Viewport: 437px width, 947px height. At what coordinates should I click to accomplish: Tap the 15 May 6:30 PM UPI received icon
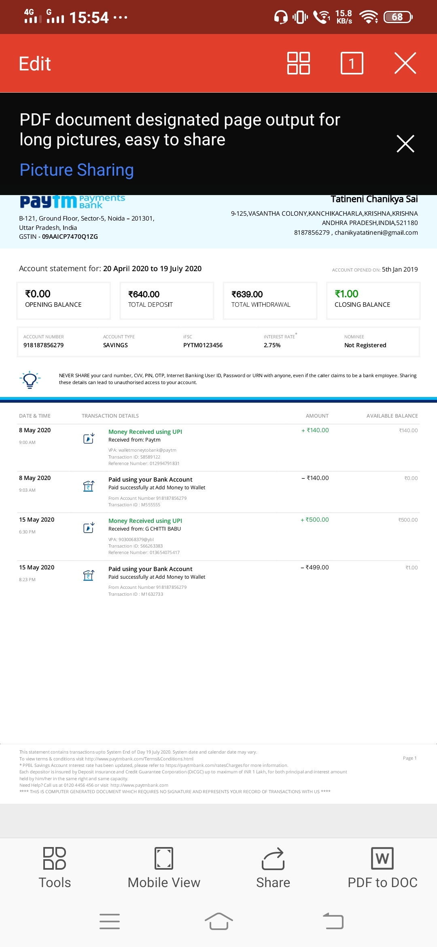point(89,528)
